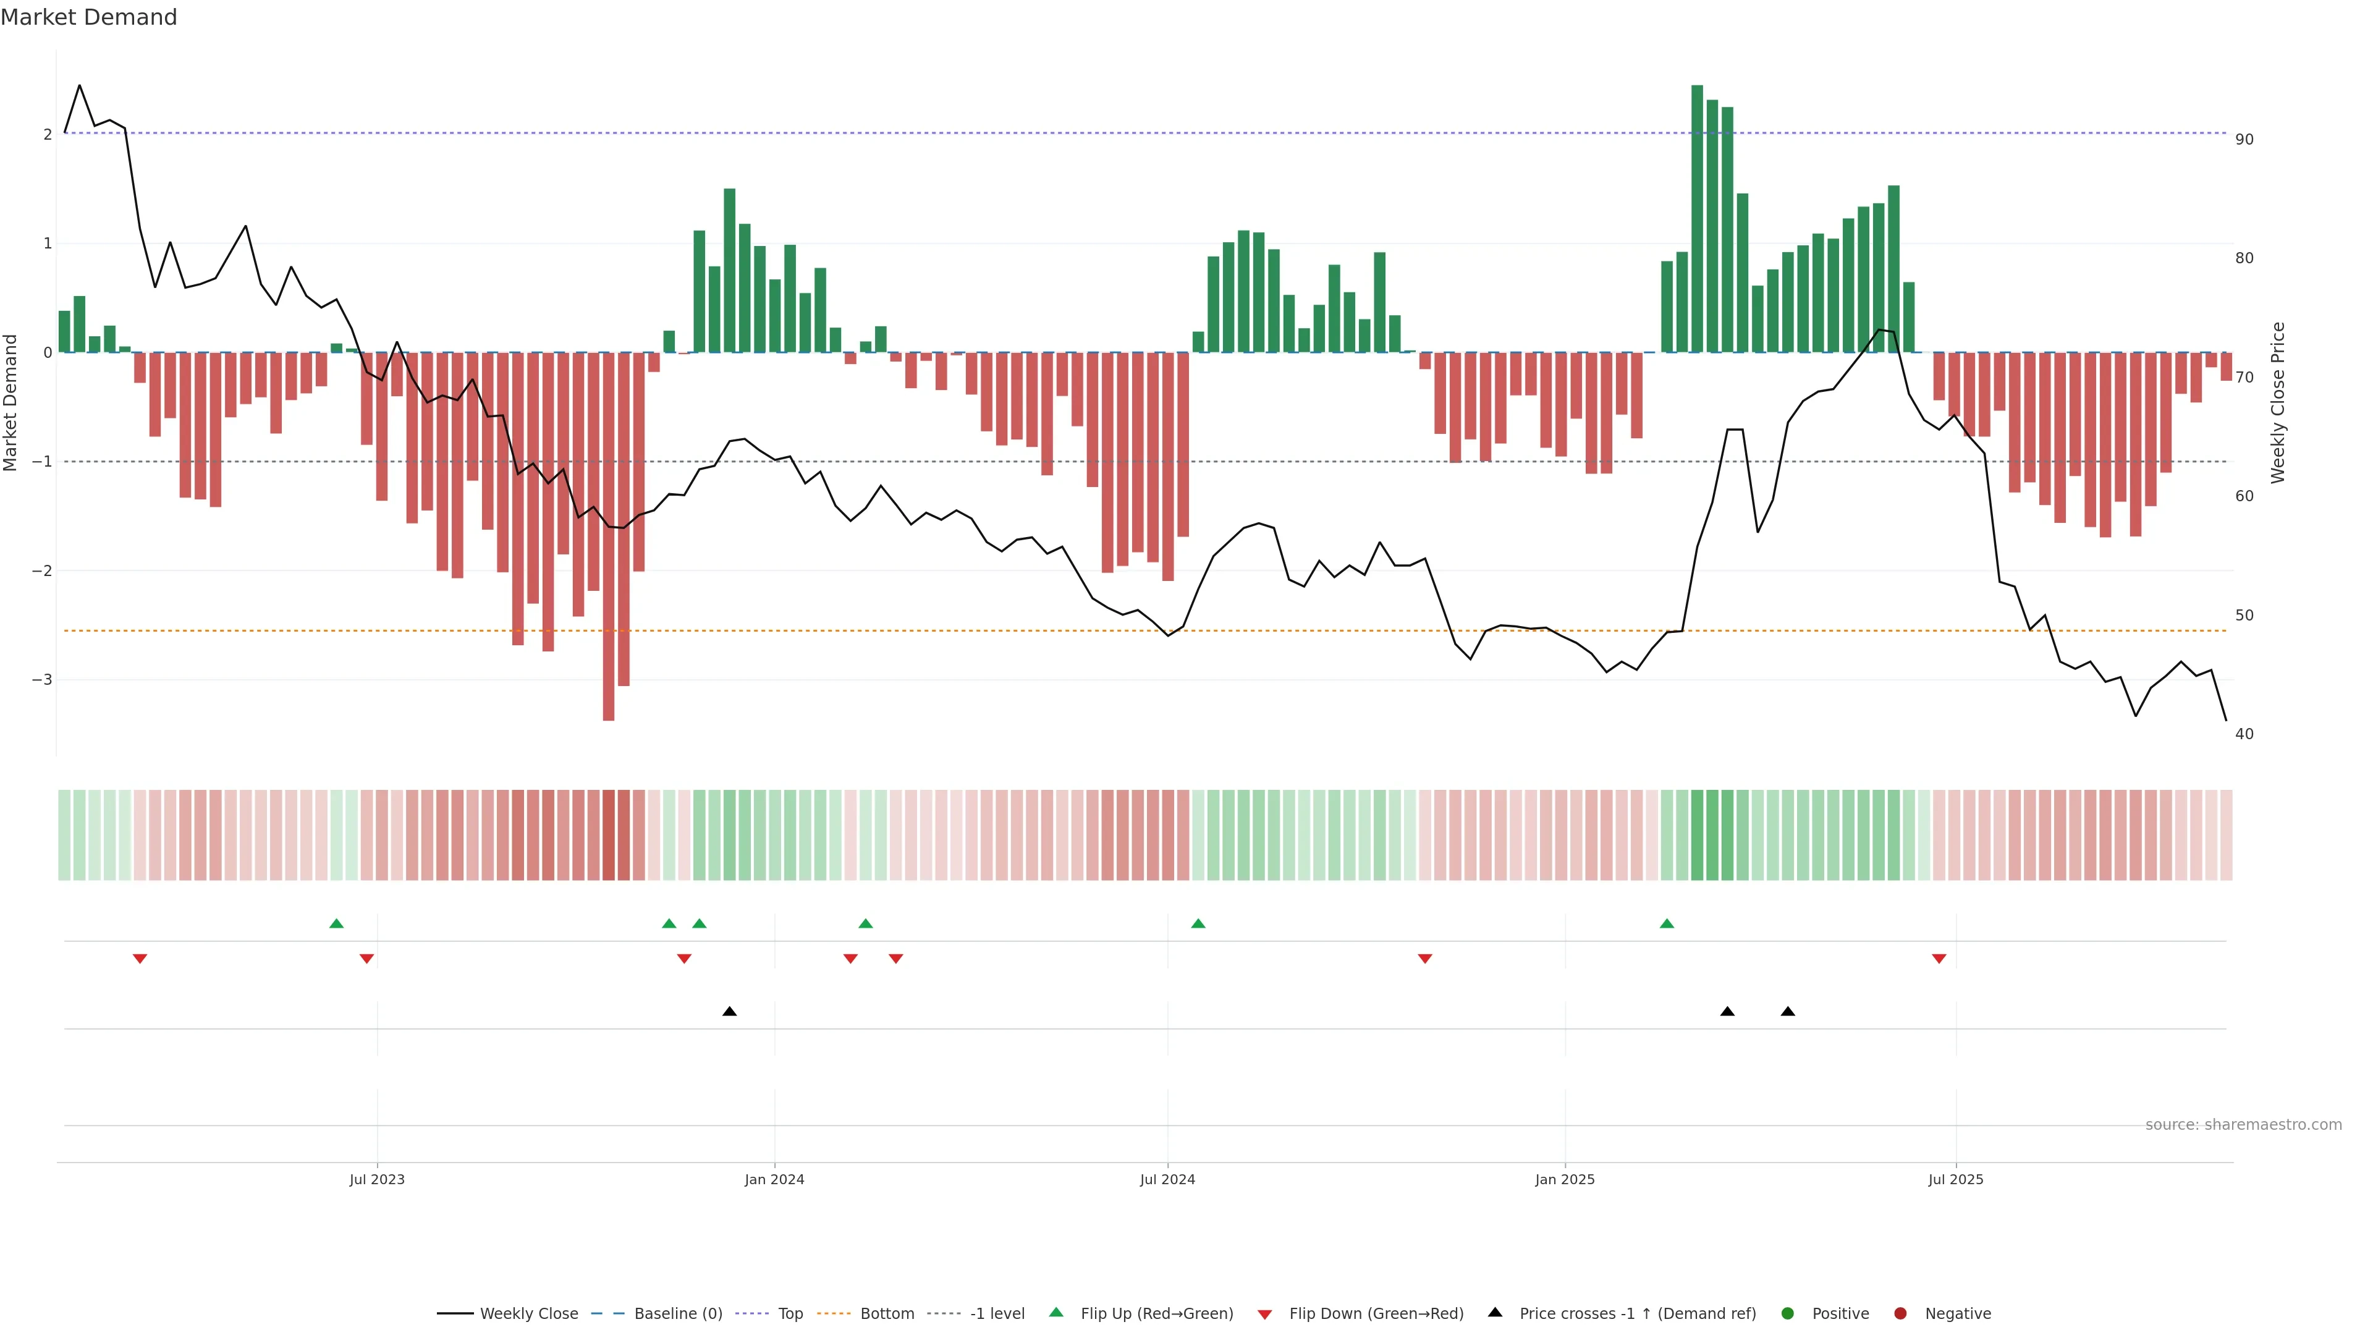Toggle the -1 level legend entry
The image size is (2373, 1335).
(x=997, y=1313)
